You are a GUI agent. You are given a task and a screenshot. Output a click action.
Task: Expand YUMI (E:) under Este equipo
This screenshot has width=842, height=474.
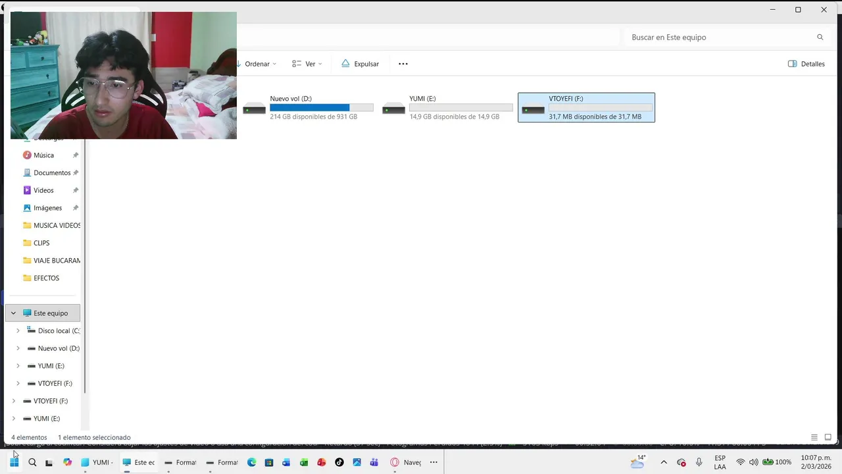point(18,366)
